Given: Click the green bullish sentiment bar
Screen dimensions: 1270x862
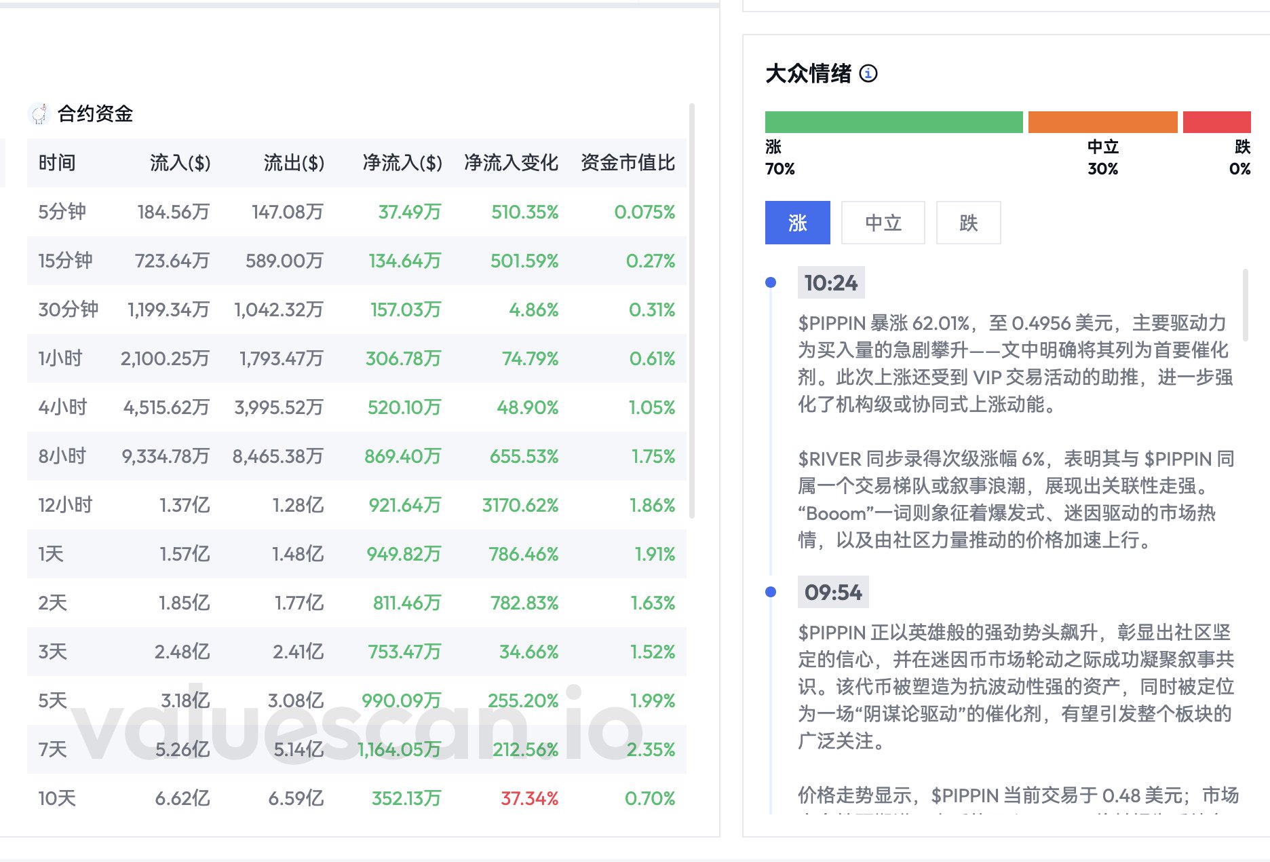Looking at the screenshot, I should point(893,122).
